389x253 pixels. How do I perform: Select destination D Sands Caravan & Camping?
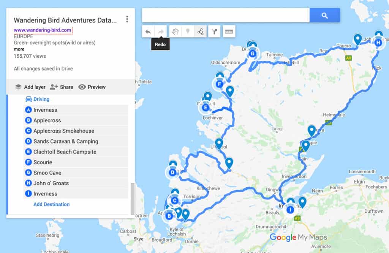click(76, 141)
